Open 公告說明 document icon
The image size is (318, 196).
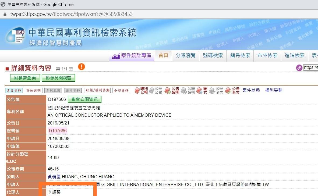[172, 90]
